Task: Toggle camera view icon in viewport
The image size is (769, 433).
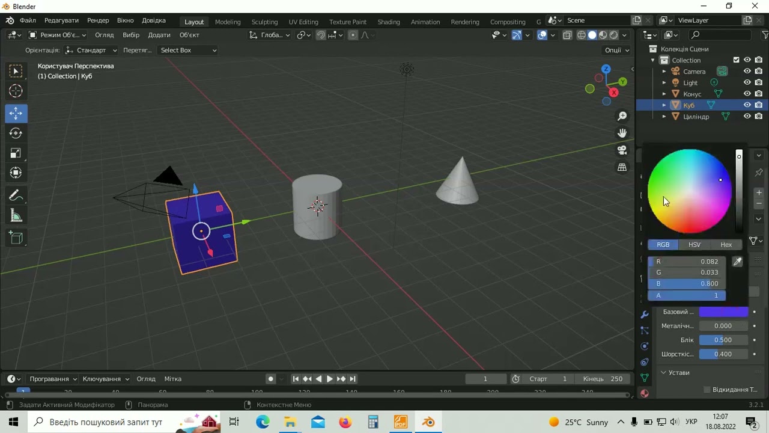Action: (x=622, y=150)
